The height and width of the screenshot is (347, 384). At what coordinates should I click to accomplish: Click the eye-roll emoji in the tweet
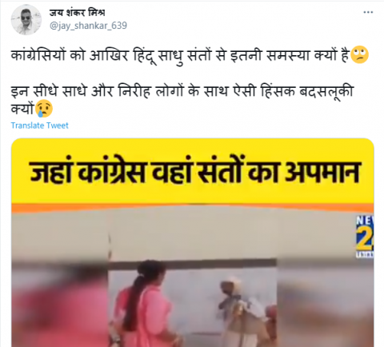point(359,54)
